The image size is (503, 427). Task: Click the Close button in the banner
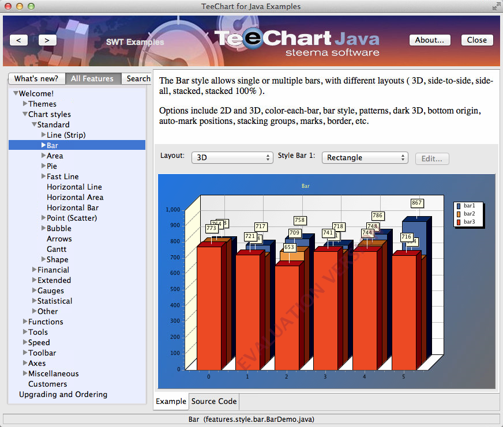[x=477, y=40]
